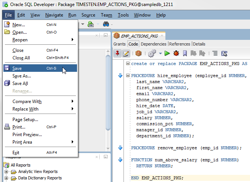Click Oracle SQL Developer title bar icon
This screenshot has height=182, width=250.
pyautogui.click(x=5, y=5)
